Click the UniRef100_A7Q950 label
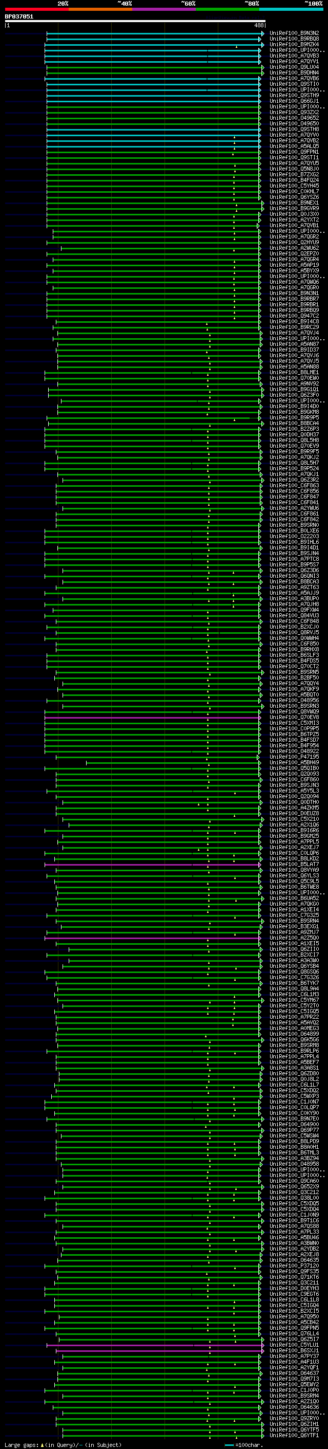The width and height of the screenshot is (328, 1449). coord(294,1316)
